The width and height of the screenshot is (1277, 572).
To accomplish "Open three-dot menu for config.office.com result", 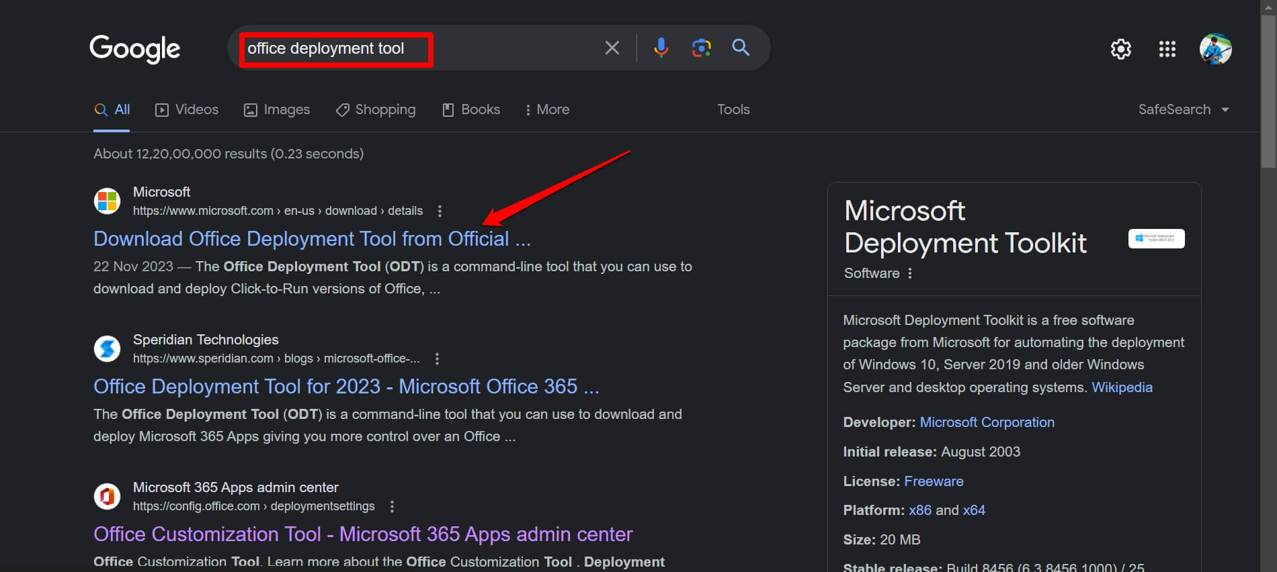I will pos(392,506).
